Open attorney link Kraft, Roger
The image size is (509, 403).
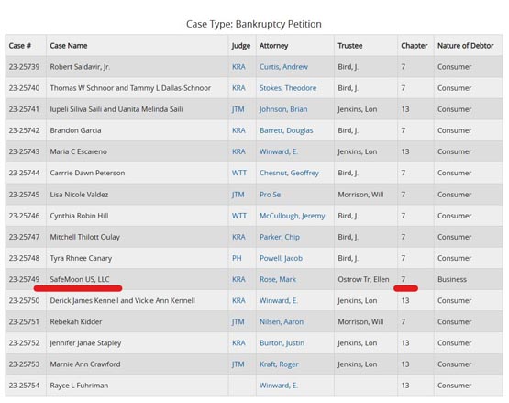[x=279, y=364]
